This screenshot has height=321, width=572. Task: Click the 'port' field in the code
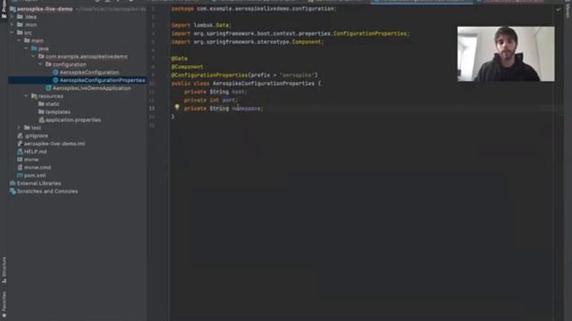click(229, 100)
